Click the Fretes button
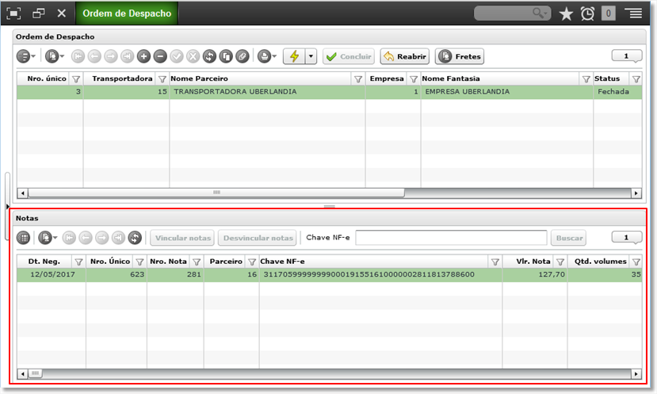Viewport: 657px width, 394px height. point(460,56)
